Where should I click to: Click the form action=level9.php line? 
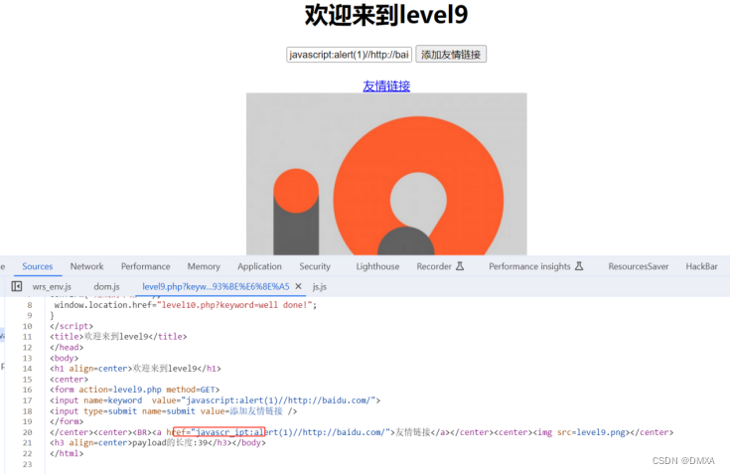[x=134, y=390]
